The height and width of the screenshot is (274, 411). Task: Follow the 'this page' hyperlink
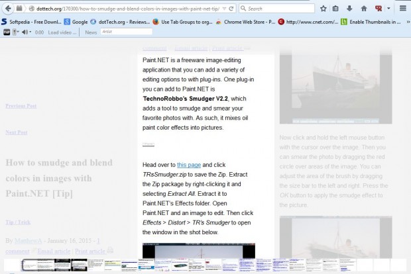(x=189, y=164)
